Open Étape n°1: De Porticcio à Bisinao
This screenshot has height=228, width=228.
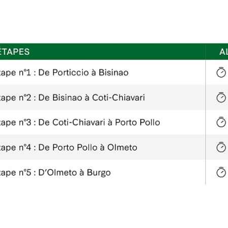click(64, 72)
